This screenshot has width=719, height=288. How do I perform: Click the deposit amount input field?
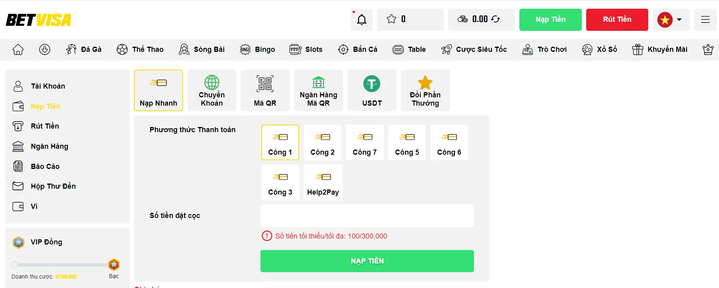(367, 216)
